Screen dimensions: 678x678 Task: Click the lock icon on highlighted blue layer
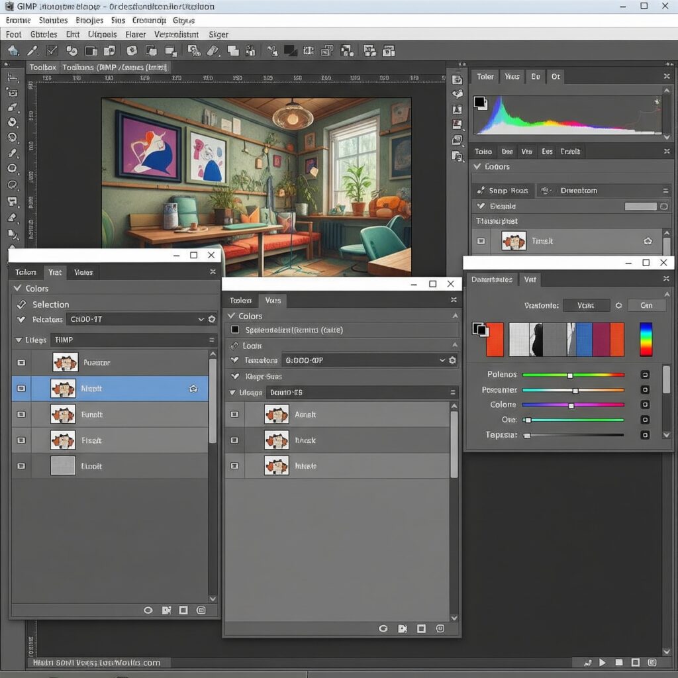tap(193, 389)
